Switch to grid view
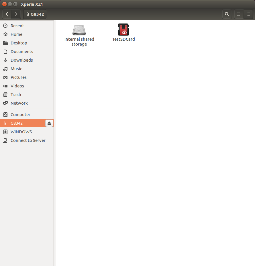The image size is (255, 266). [x=248, y=14]
